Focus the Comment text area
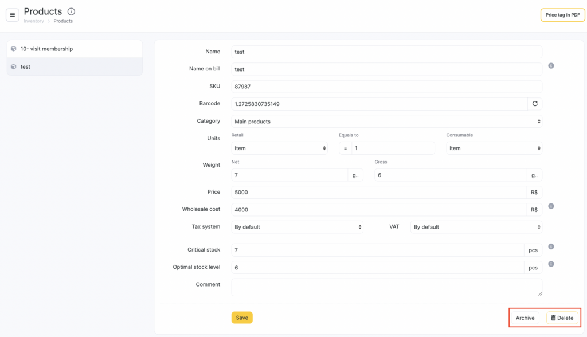 386,287
